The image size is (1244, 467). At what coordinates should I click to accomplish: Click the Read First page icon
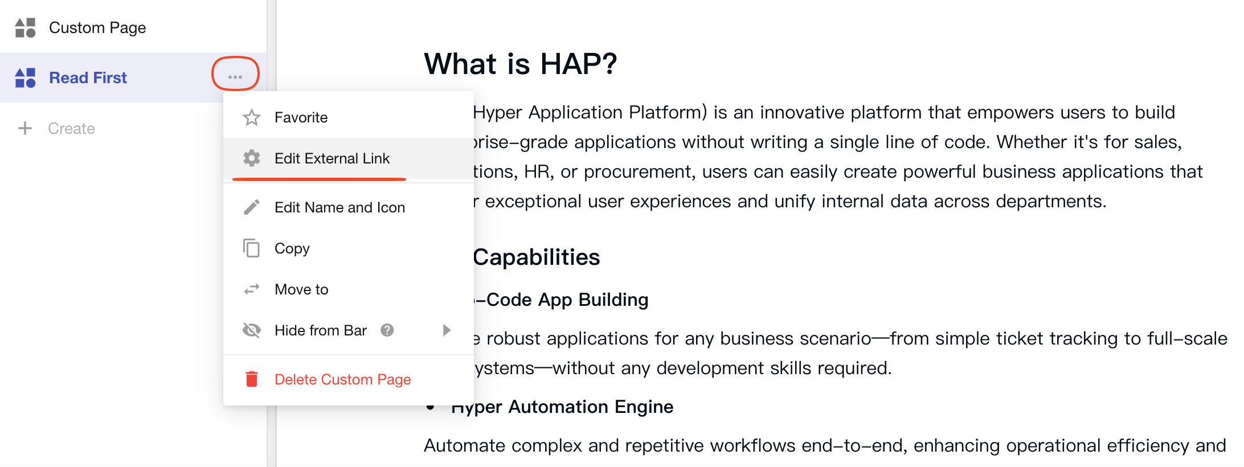click(25, 77)
